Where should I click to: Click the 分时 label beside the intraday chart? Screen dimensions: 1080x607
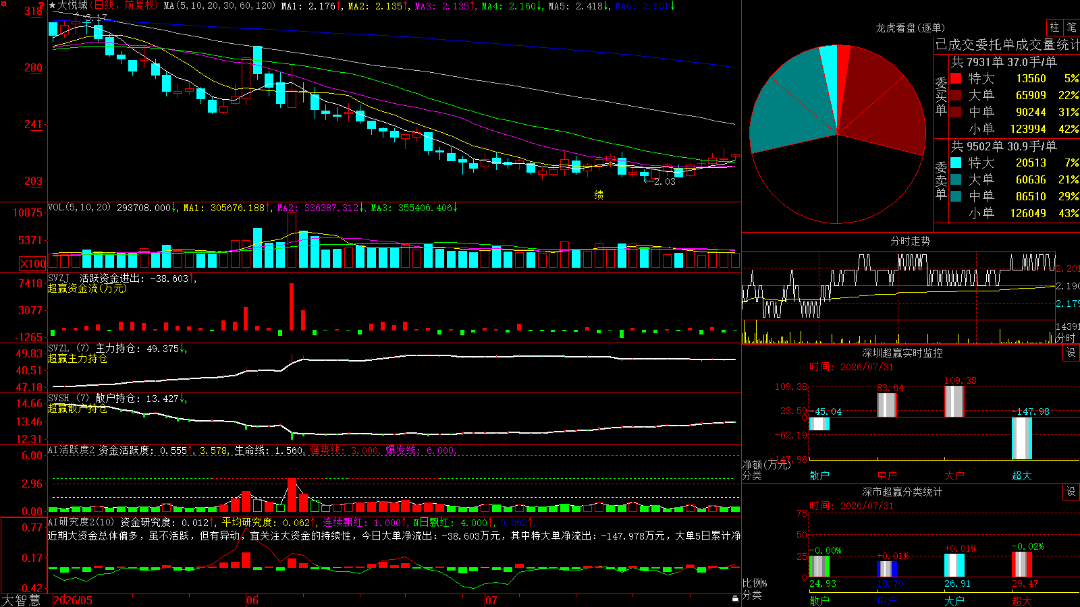tap(1065, 338)
